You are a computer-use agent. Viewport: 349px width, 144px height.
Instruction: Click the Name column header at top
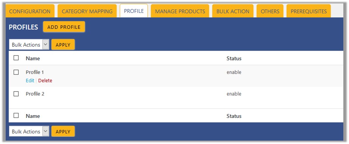click(x=33, y=58)
